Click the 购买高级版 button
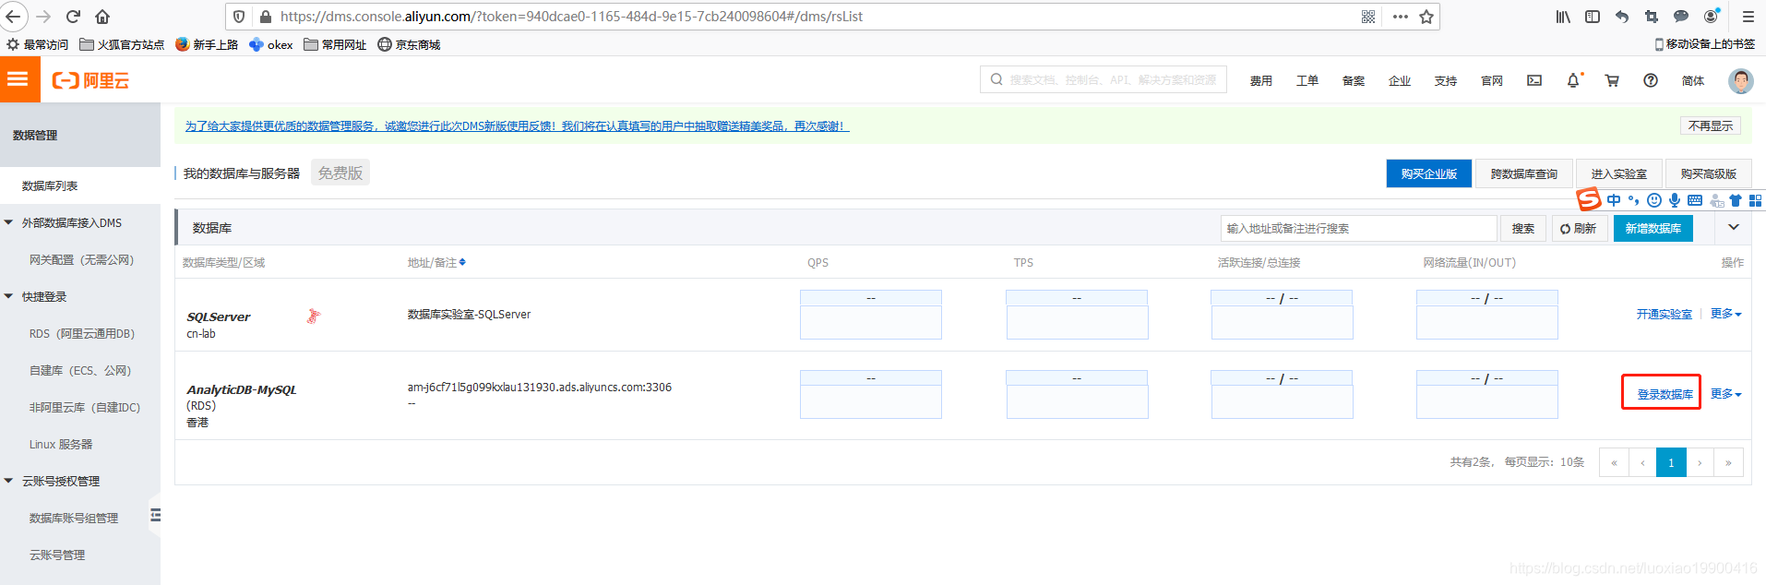Image resolution: width=1766 pixels, height=585 pixels. [x=1709, y=173]
